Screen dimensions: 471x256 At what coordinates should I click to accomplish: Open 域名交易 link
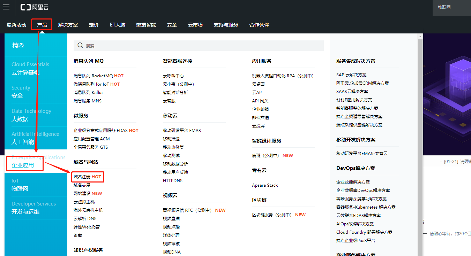click(82, 185)
